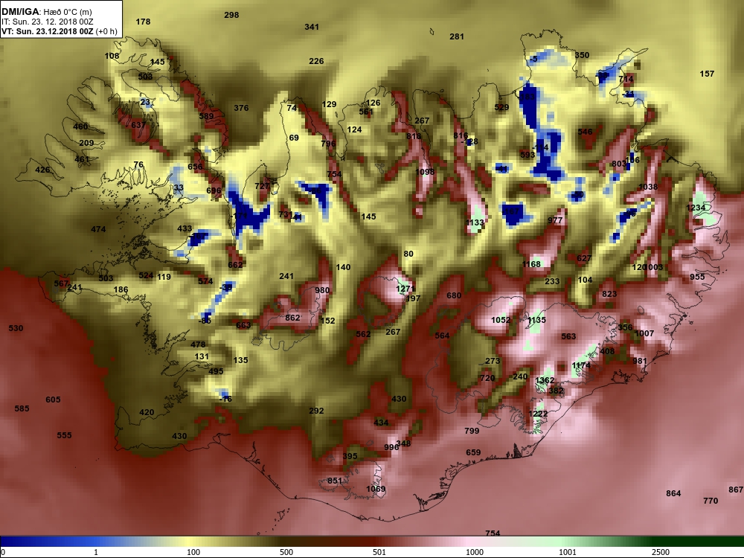Image resolution: width=744 pixels, height=558 pixels.
Task: Click the map value '980'
Action: 322,290
